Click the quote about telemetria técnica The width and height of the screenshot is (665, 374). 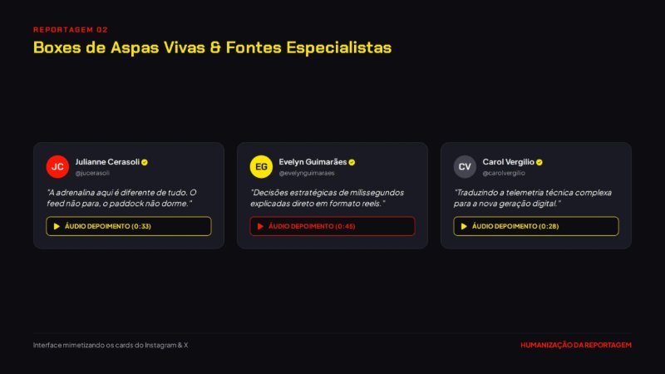533,198
